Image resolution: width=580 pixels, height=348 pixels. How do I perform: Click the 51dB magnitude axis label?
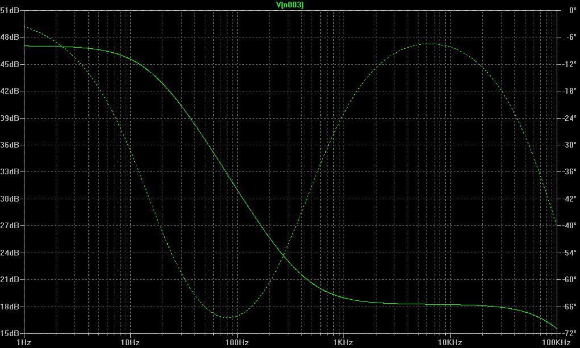pyautogui.click(x=10, y=10)
